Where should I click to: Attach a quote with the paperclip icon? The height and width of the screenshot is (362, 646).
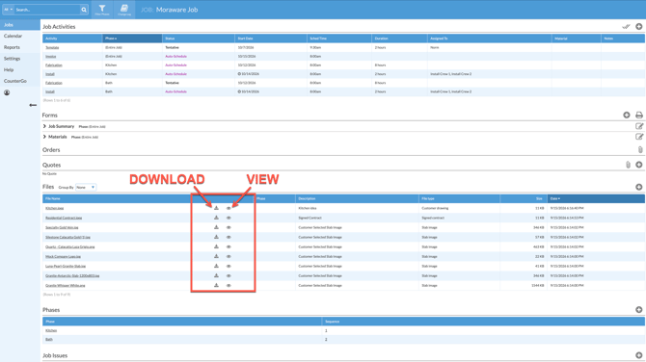coord(628,165)
